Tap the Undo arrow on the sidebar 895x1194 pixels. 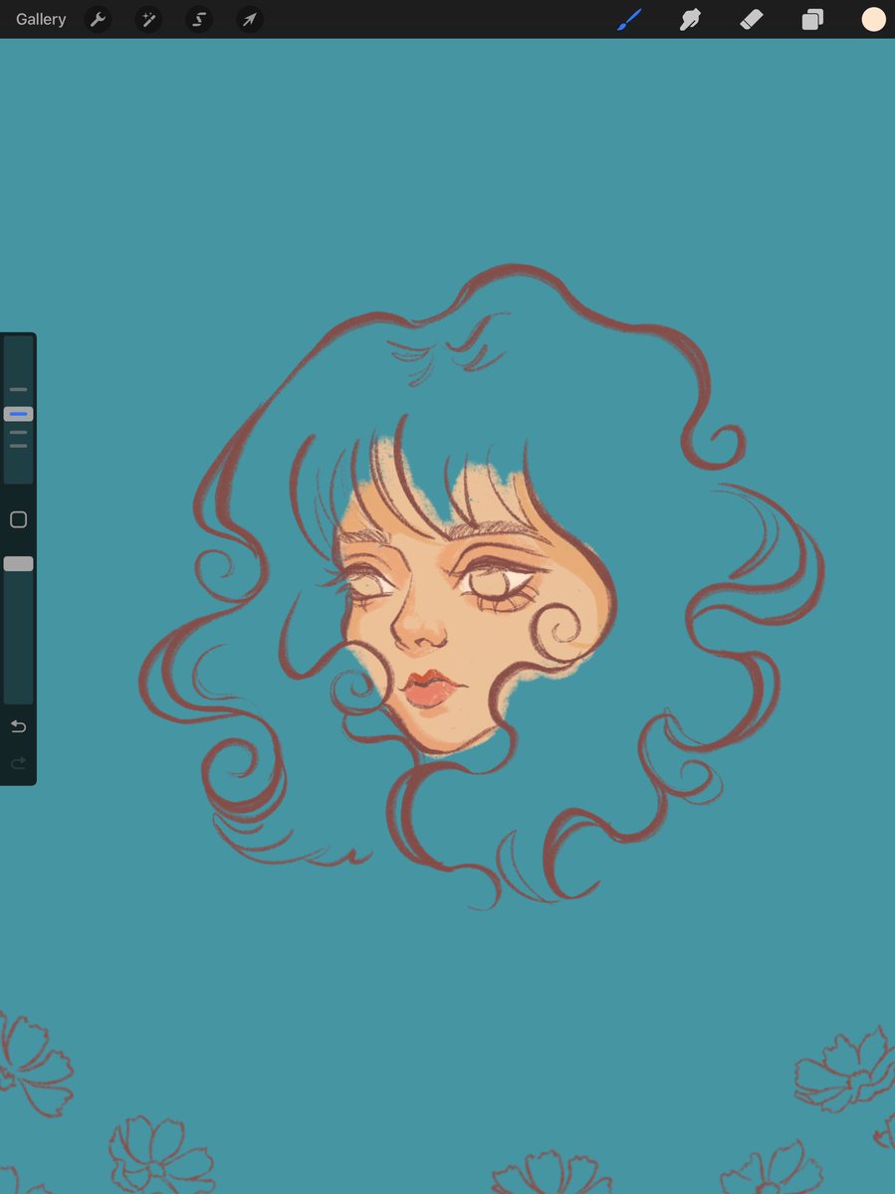[17, 726]
